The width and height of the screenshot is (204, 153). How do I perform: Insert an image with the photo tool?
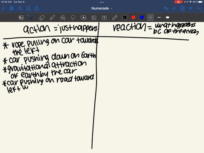pyautogui.click(x=94, y=17)
